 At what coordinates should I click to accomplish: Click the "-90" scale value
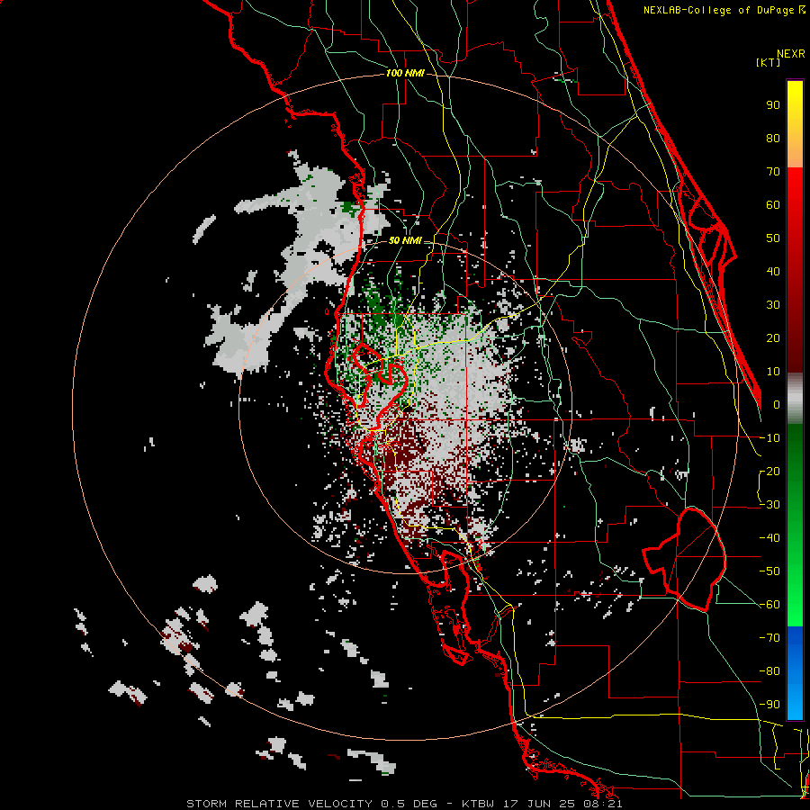[769, 705]
